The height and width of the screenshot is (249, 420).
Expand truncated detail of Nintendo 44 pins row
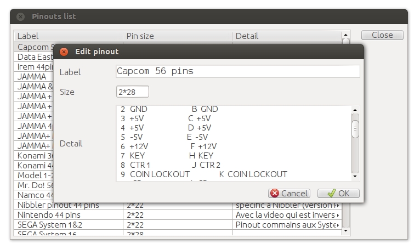click(338, 215)
